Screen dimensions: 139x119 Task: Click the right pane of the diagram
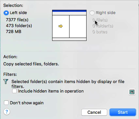(78, 26)
